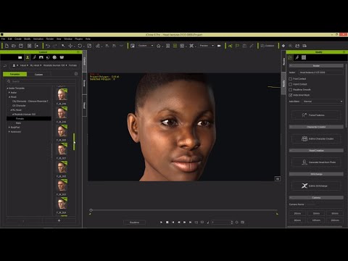Viewport: 348px width, 261px height.
Task: Expand the Accessory tree node
Action: click(x=9, y=132)
